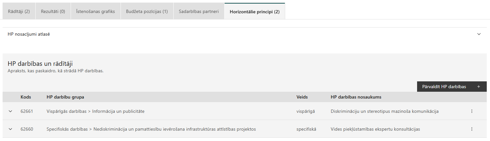Switch to the Rādītāji (2) tab
490x141 pixels.
[x=19, y=11]
